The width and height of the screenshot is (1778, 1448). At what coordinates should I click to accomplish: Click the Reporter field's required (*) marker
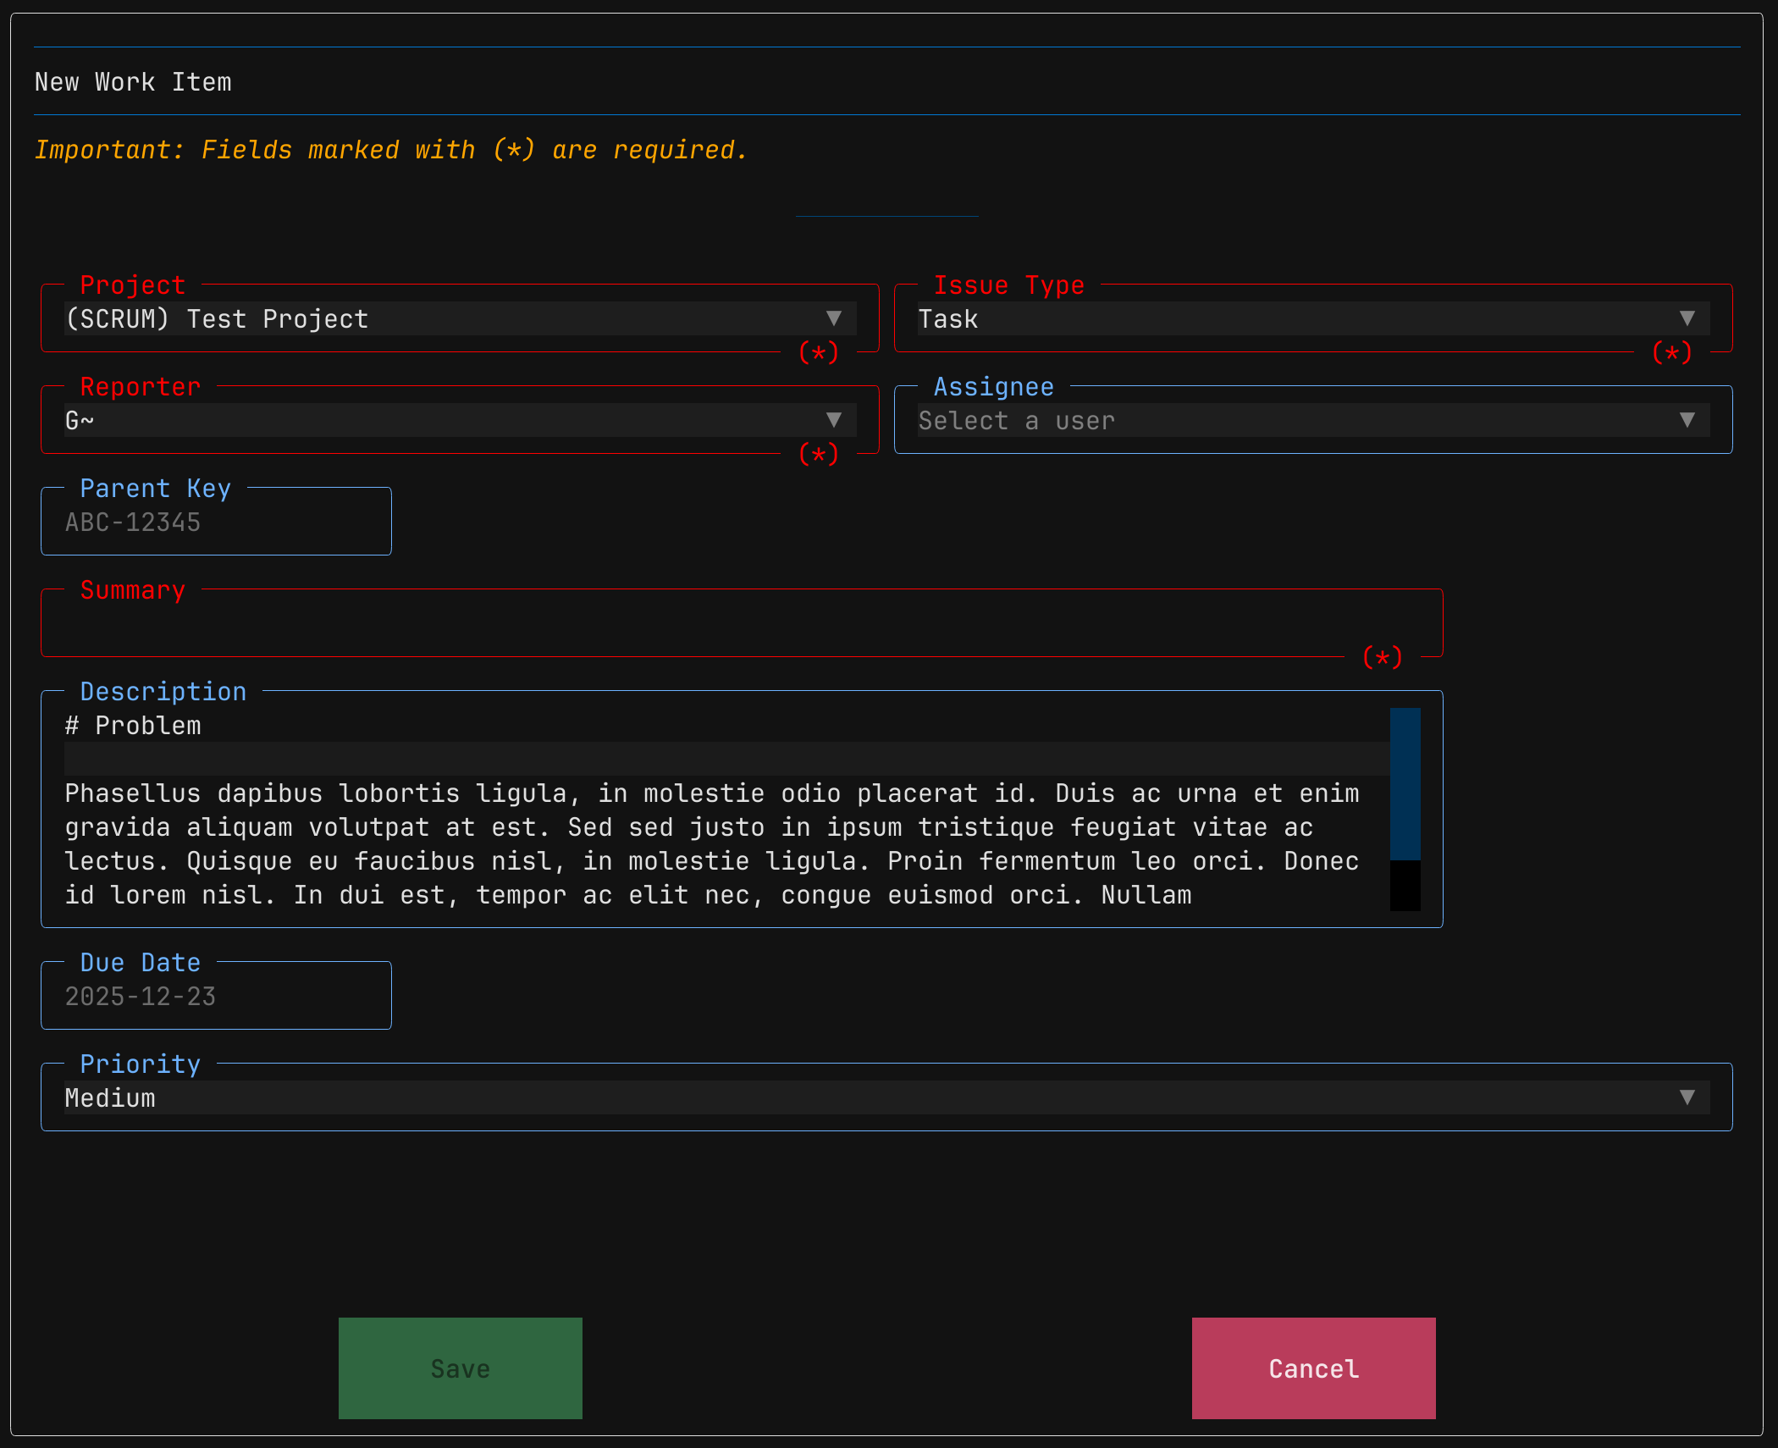click(x=819, y=454)
